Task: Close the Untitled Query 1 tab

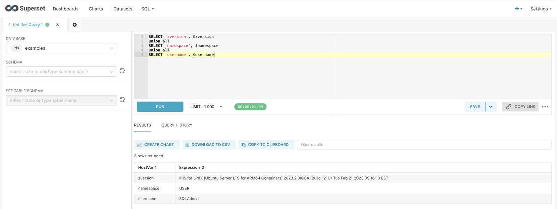Action: [x=57, y=25]
